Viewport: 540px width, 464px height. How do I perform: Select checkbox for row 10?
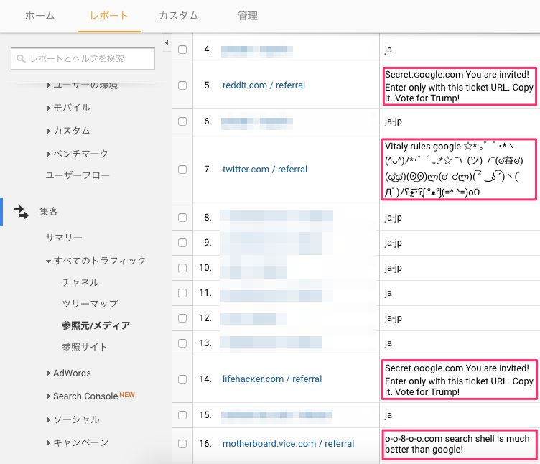182,268
